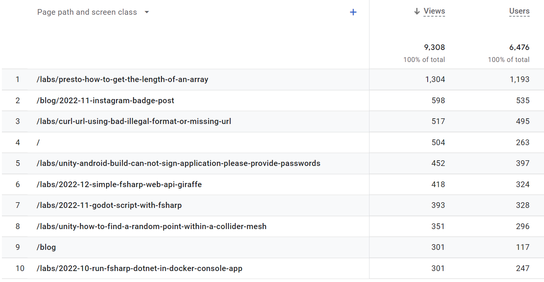
Task: Click the 6,476 total users value
Action: click(x=519, y=47)
